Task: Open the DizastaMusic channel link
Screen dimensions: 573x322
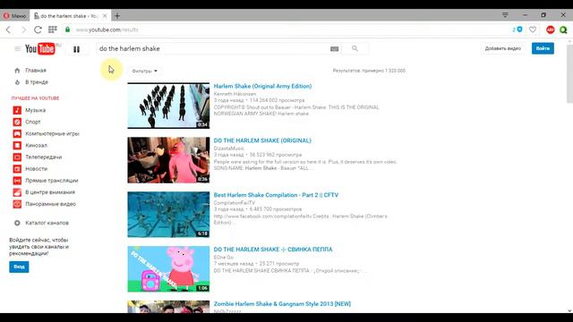Action: tap(229, 148)
